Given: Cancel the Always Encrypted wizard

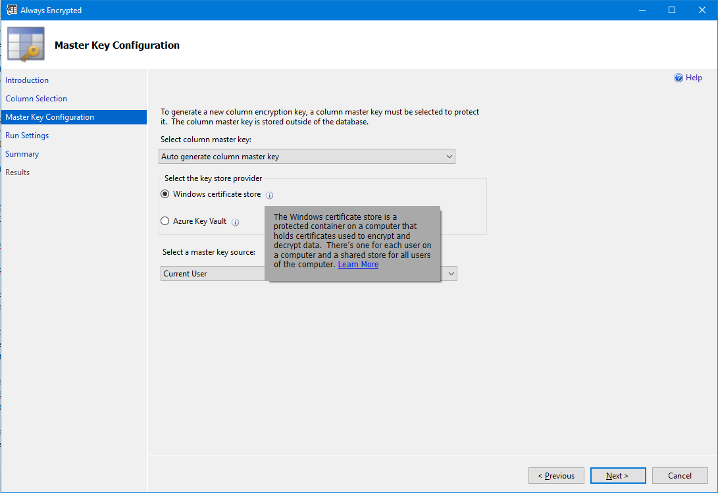Looking at the screenshot, I should 680,476.
